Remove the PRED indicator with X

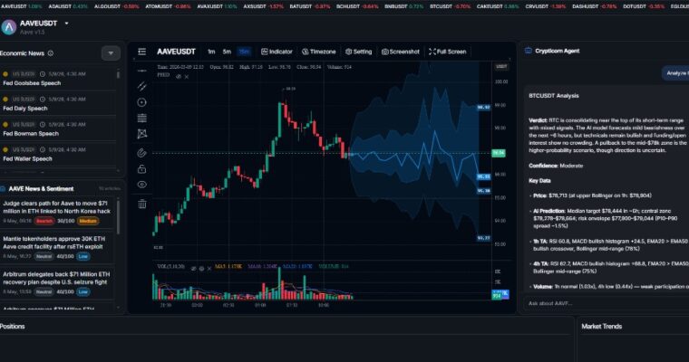[187, 76]
